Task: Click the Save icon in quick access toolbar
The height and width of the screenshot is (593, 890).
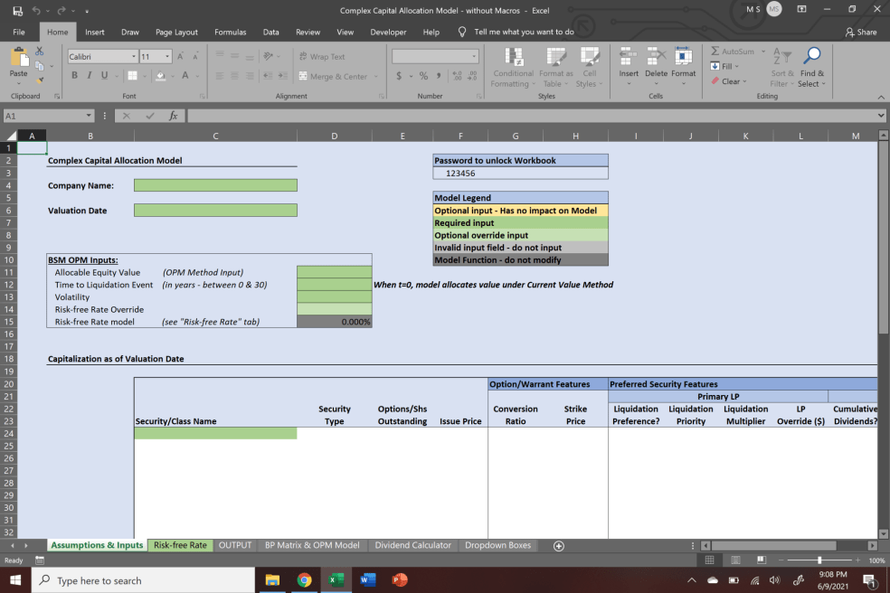Action: (x=17, y=11)
